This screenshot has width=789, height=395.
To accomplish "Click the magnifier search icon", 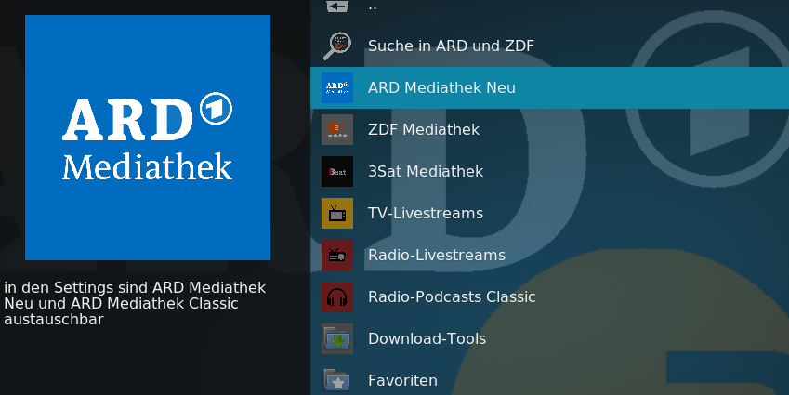I will 337,46.
